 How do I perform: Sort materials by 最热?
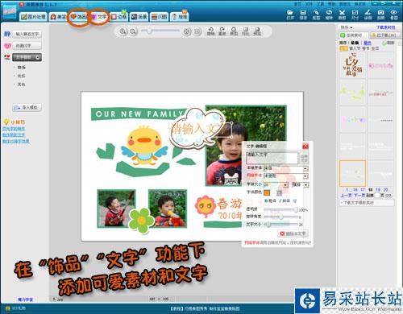pyautogui.click(x=367, y=43)
